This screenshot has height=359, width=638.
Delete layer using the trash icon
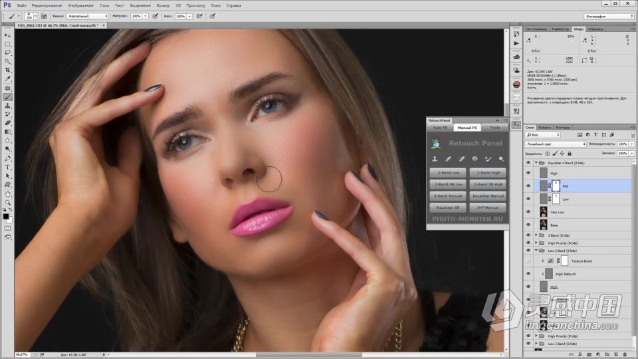click(626, 354)
